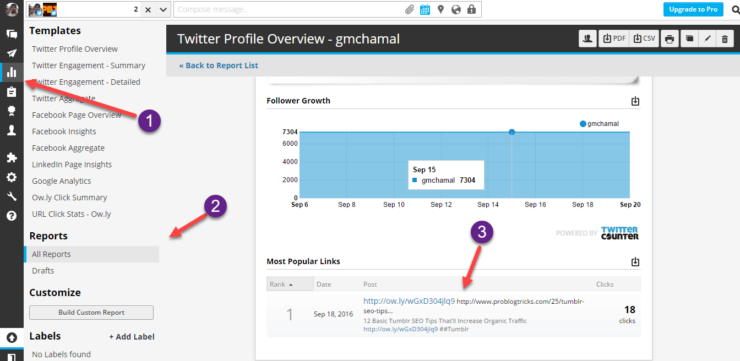Edit the report with the pencil icon

click(x=707, y=39)
